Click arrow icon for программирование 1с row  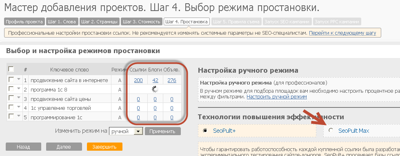(18, 116)
